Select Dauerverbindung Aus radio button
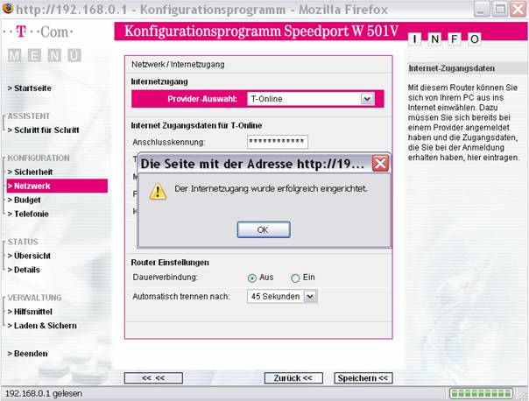This screenshot has height=401, width=529. click(251, 278)
